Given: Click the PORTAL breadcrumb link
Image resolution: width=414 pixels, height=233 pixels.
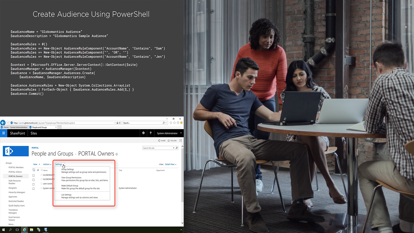Looking at the screenshot, I should (35, 148).
